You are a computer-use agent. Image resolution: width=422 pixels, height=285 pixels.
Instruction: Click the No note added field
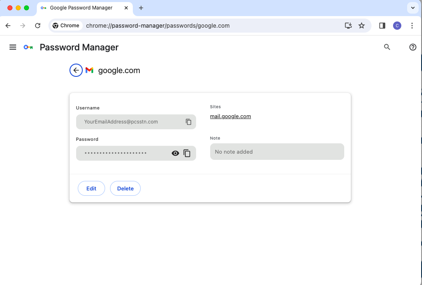coord(277,152)
